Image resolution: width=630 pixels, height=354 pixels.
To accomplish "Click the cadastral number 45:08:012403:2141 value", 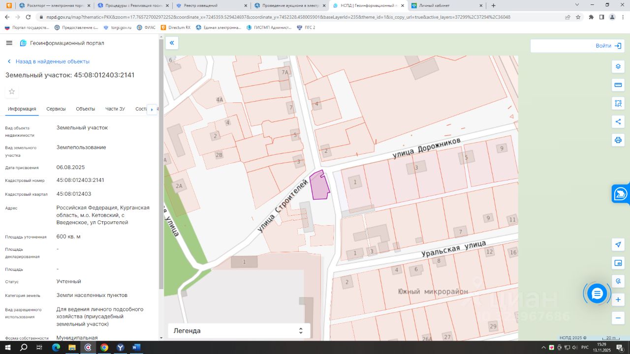I will point(80,180).
